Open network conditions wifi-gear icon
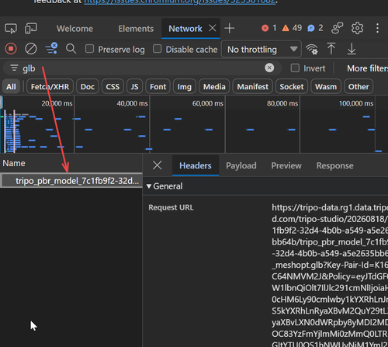Image resolution: width=388 pixels, height=347 pixels. coord(312,49)
